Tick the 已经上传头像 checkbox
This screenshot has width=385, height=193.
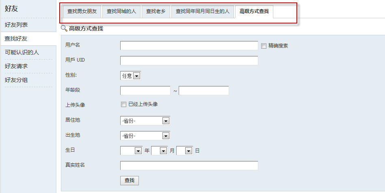tap(124, 104)
